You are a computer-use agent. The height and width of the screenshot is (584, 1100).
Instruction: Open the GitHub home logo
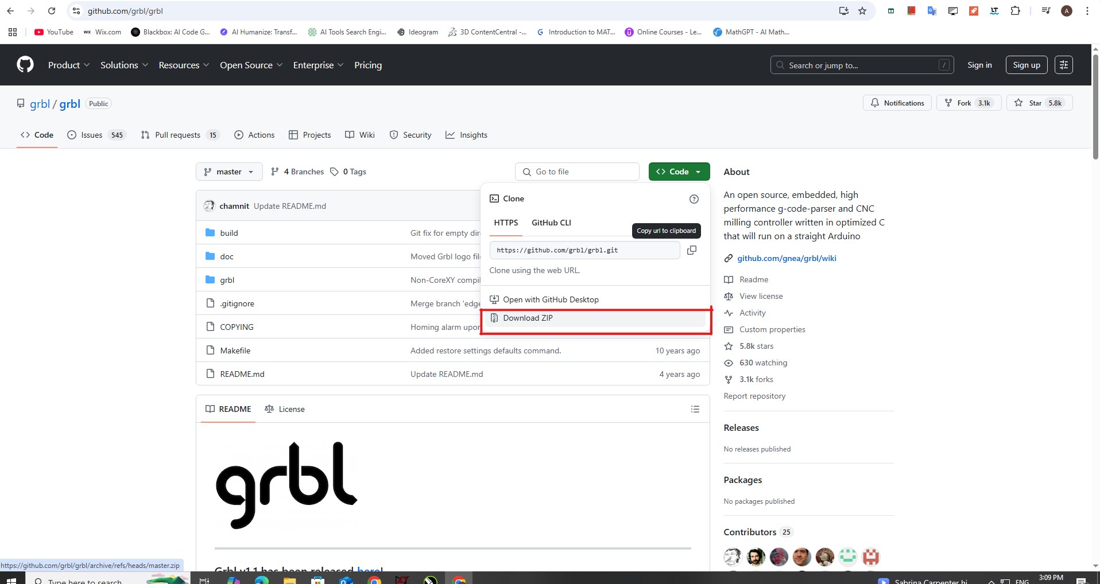point(25,65)
